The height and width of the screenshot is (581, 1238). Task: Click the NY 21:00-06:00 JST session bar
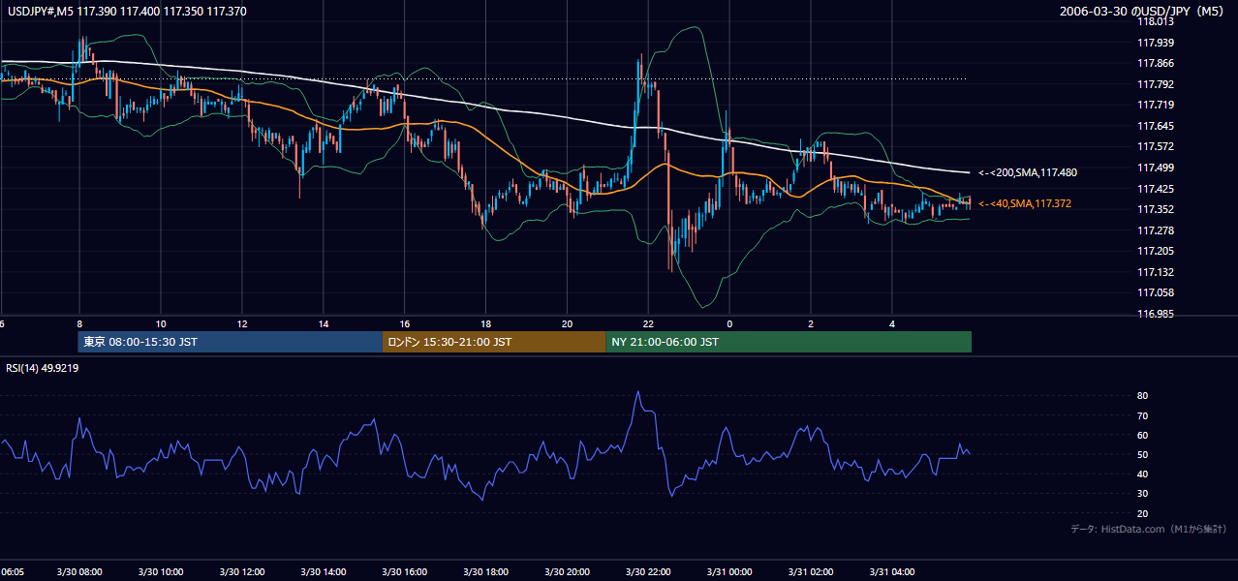tap(789, 342)
